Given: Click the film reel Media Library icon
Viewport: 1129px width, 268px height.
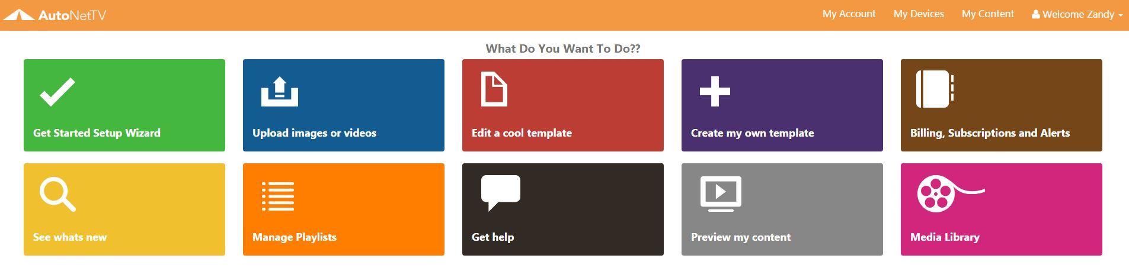Looking at the screenshot, I should (951, 193).
